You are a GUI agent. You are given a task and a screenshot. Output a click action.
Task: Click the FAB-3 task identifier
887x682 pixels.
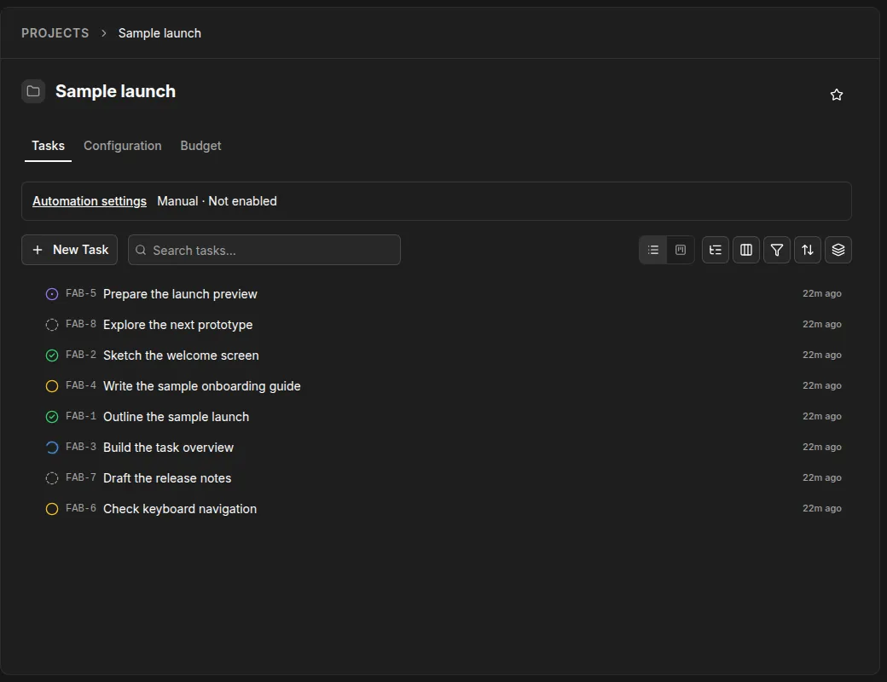81,447
